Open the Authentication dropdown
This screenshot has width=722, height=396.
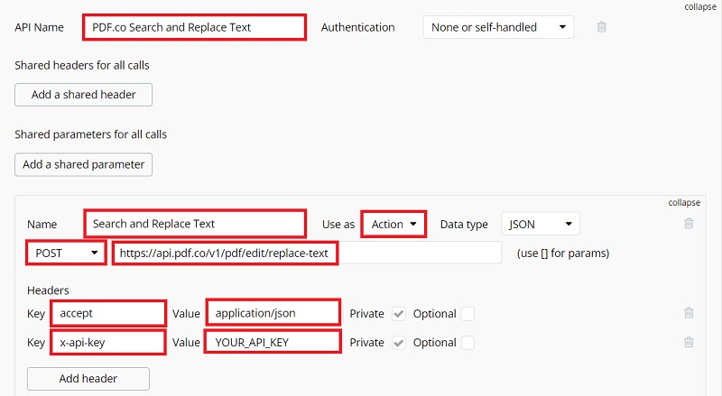tap(498, 27)
